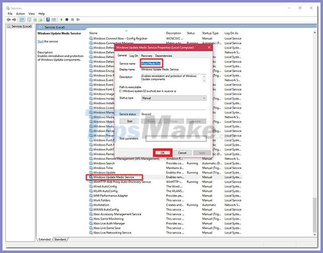Click the Start button under Service status

coord(130,121)
